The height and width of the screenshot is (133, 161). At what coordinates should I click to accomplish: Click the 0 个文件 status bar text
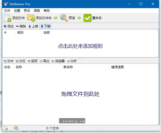pos(53,128)
